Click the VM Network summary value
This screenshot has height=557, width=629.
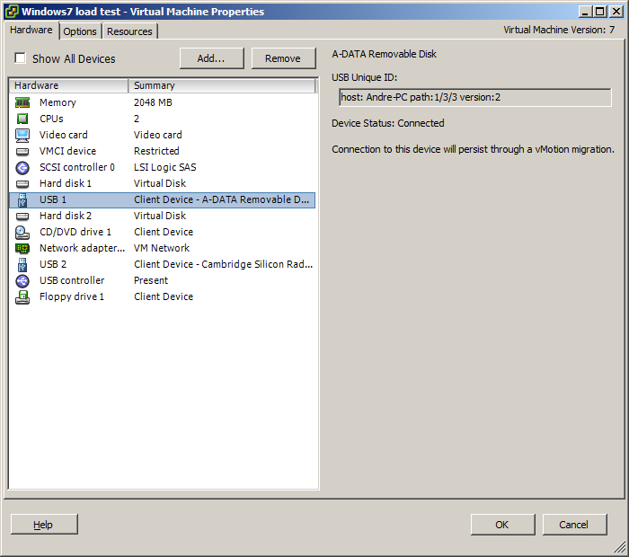point(162,248)
